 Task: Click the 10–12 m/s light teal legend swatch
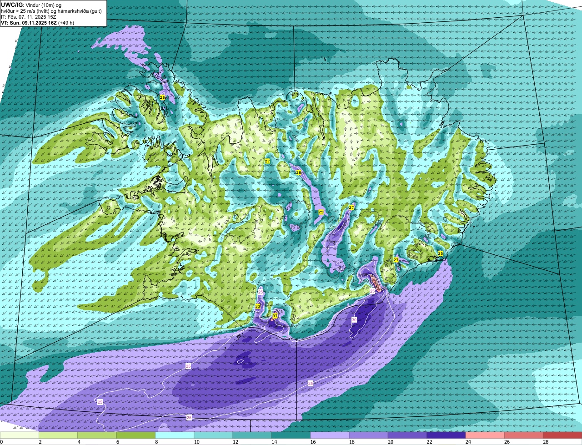tap(213, 435)
